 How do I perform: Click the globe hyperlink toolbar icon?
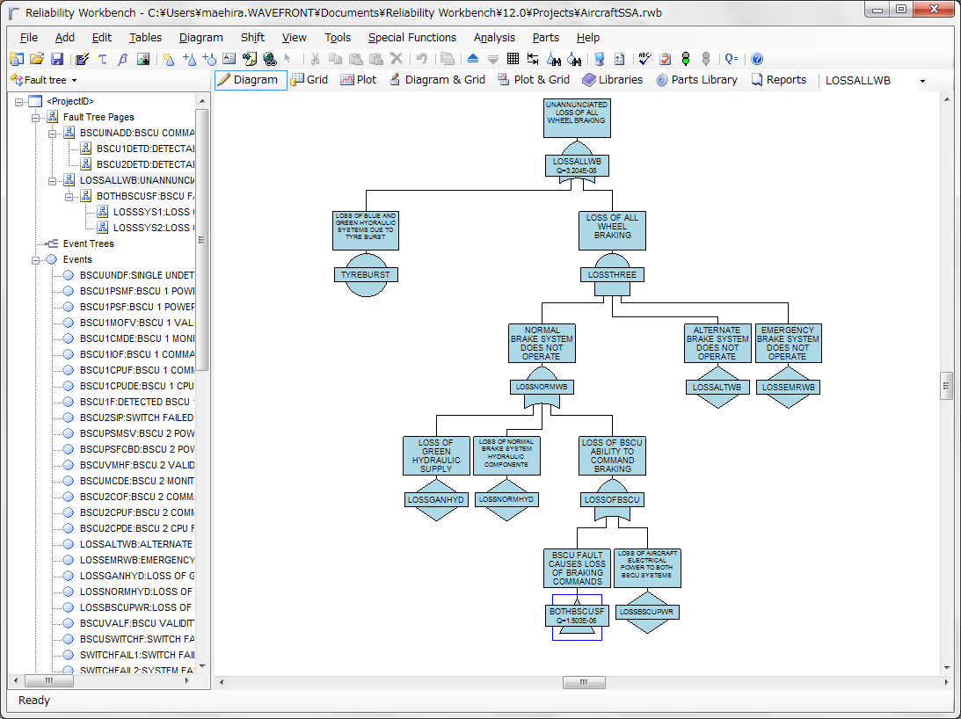pyautogui.click(x=270, y=59)
